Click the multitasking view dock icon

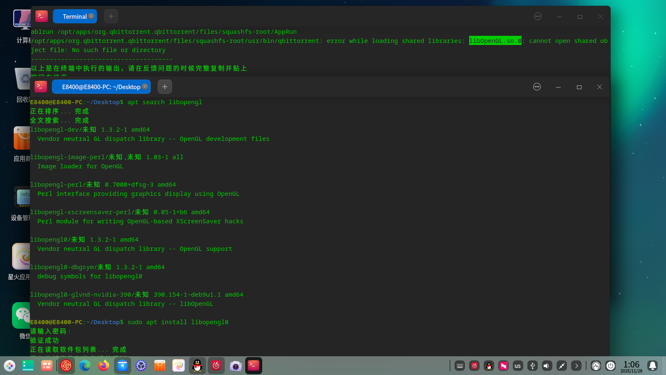tap(28, 366)
